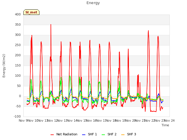Screen dimensions: 187x140
Task: Click the Nov 18 x-axis tick label
Action: coord(111,121)
